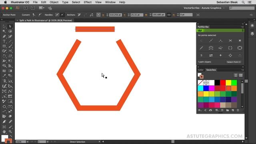The image size is (256, 144).
Task: Open the zoom level dropdown in status bar
Action: 28,142
